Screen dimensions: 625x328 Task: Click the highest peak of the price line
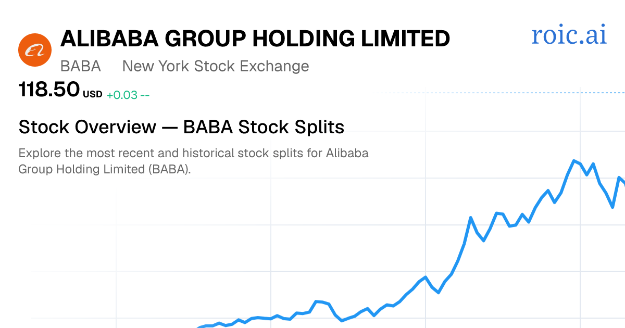pyautogui.click(x=574, y=160)
